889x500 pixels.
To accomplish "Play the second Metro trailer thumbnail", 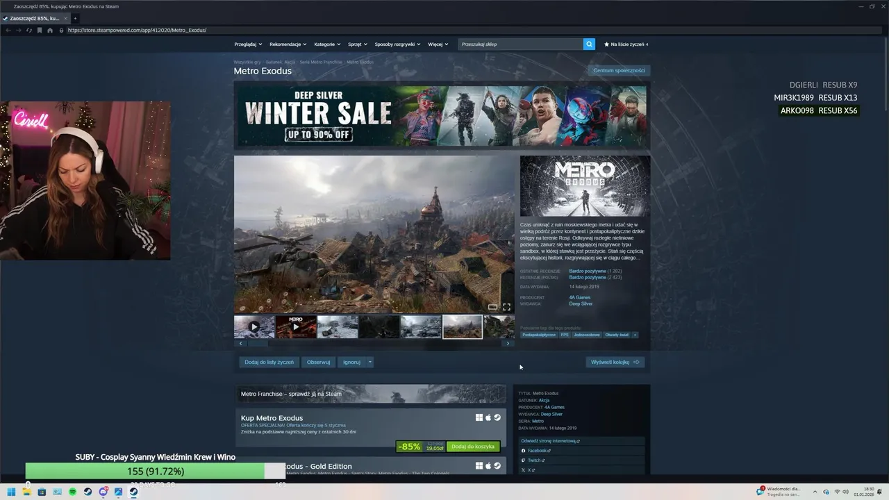I will pyautogui.click(x=296, y=326).
